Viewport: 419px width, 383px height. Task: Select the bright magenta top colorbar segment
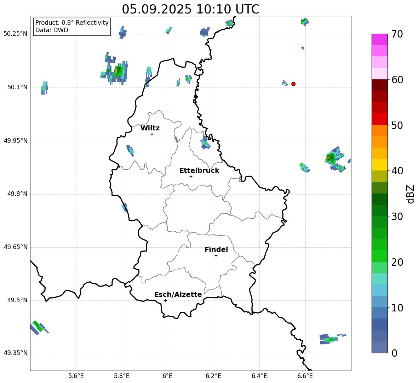click(x=379, y=39)
